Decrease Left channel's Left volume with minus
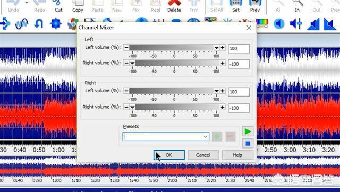Screen dimensions: 340x192 [x=126, y=48]
